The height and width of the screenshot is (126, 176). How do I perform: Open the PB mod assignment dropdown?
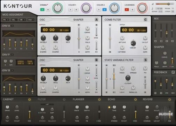[x=6, y=20]
